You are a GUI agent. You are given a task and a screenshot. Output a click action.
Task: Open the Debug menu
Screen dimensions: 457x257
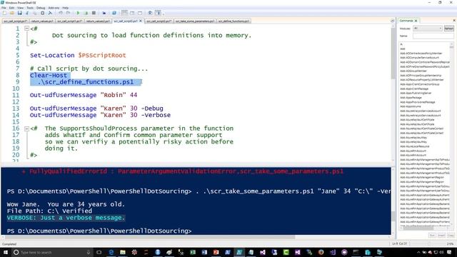coord(41,8)
